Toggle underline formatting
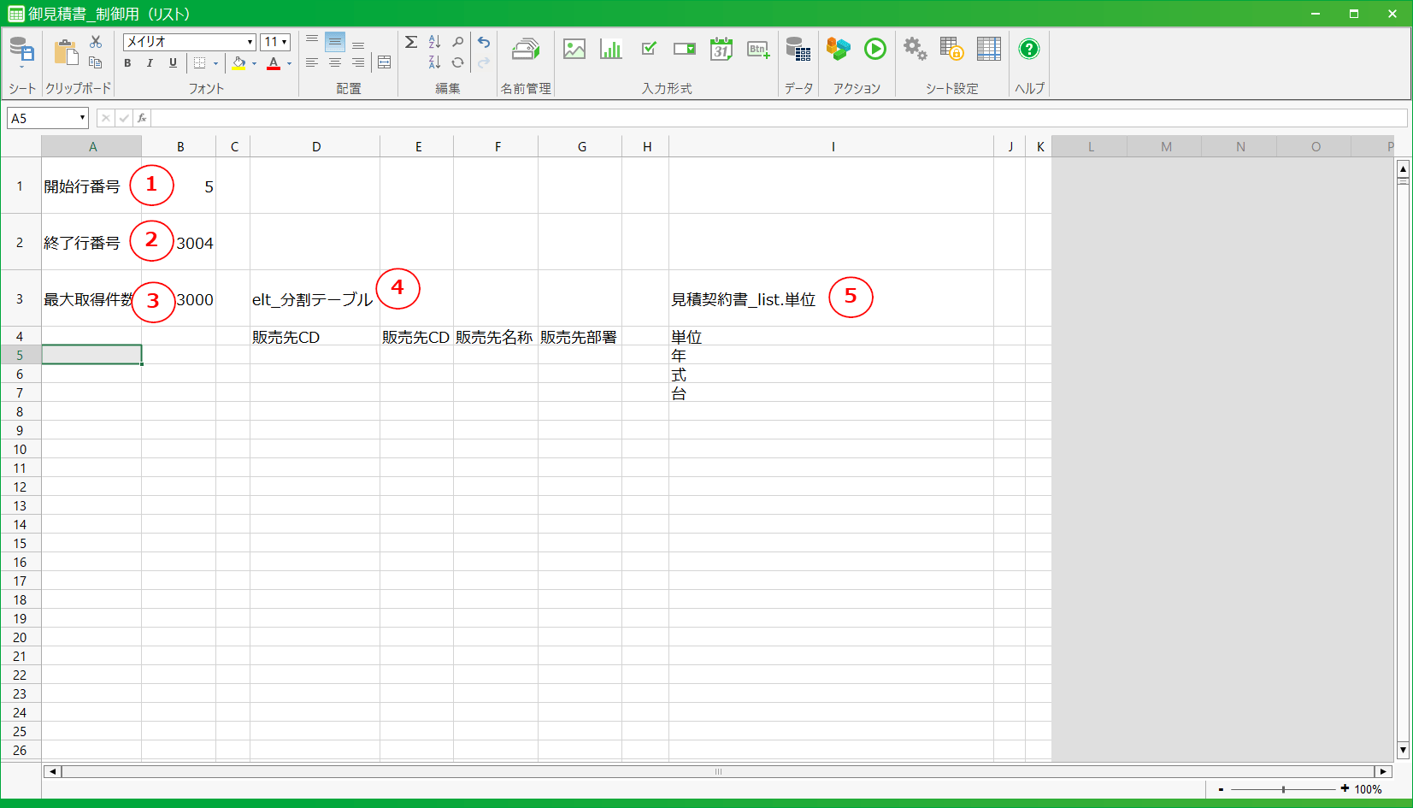Image resolution: width=1413 pixels, height=808 pixels. pos(173,63)
